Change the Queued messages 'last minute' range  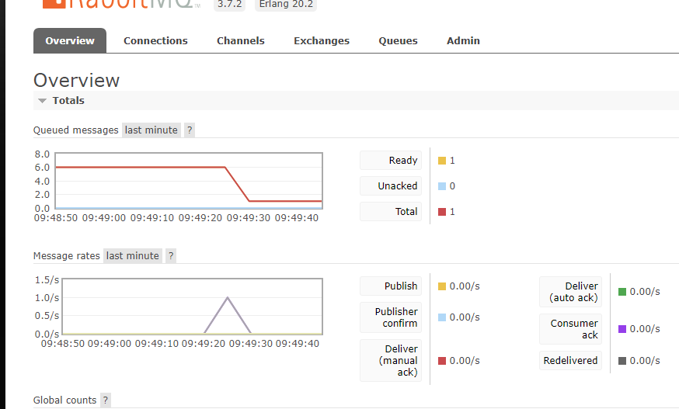click(151, 130)
